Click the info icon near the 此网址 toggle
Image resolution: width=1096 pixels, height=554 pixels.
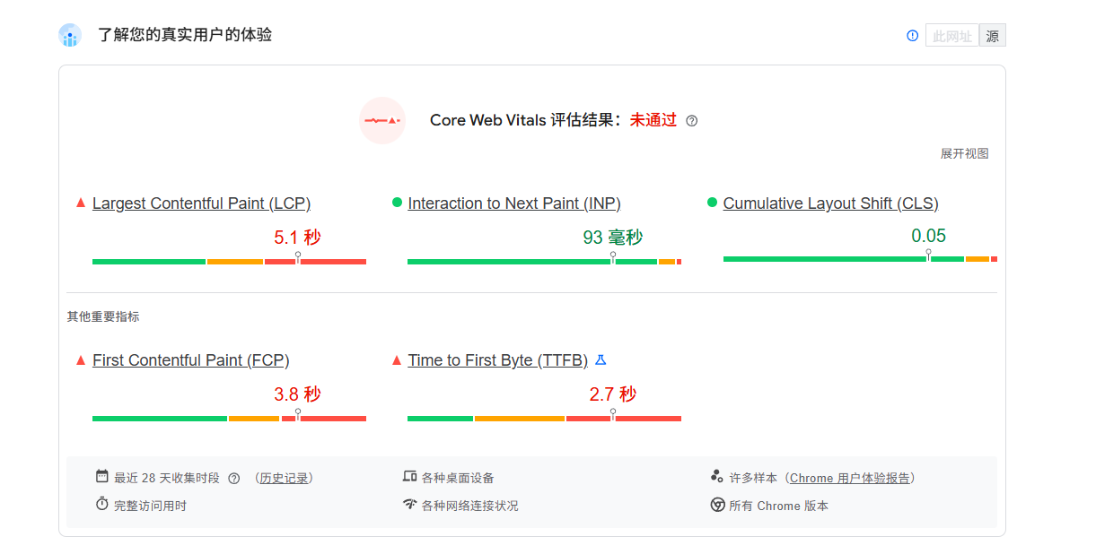[x=912, y=35]
